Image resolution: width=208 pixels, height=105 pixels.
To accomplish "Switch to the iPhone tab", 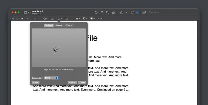I will click(69, 25).
